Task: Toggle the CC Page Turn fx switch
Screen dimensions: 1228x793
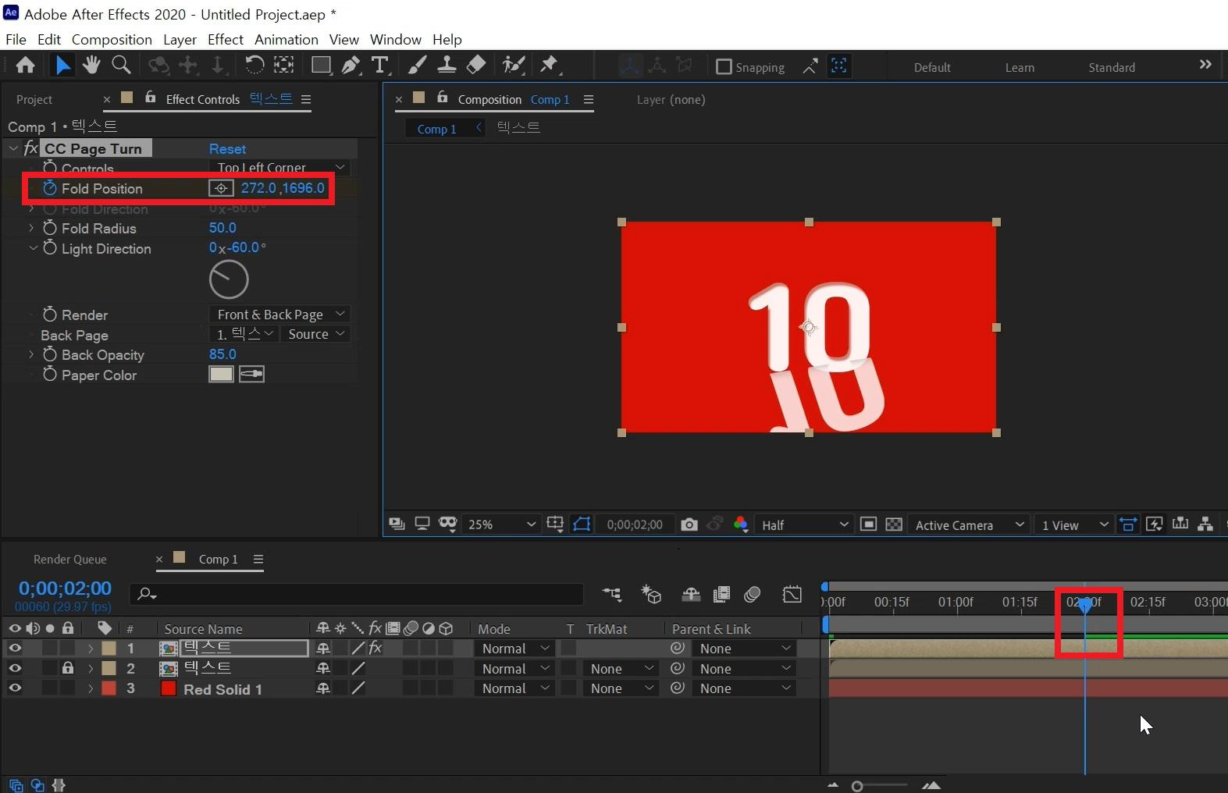Action: click(x=30, y=148)
